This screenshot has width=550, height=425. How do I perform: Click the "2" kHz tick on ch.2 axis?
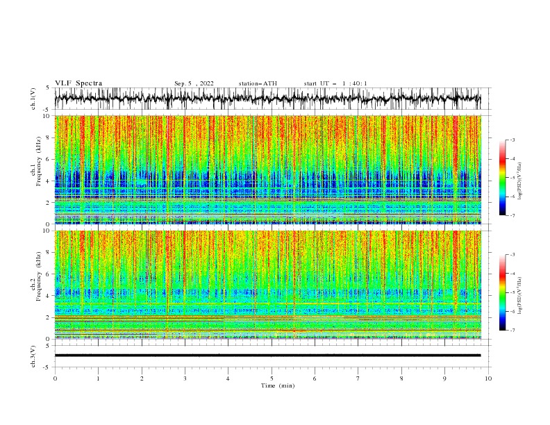tap(48, 317)
